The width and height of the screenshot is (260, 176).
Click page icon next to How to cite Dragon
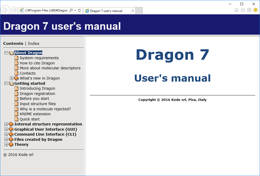[x=16, y=63]
